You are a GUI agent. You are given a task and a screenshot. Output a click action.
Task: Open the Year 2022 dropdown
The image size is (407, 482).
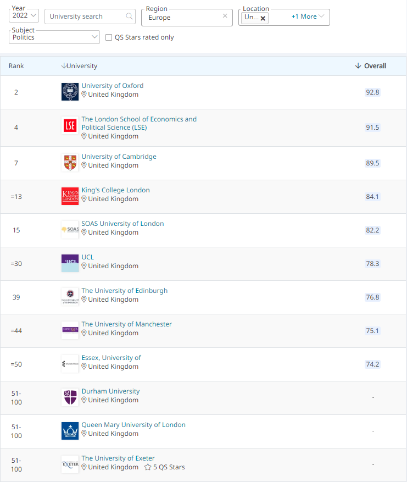[24, 15]
